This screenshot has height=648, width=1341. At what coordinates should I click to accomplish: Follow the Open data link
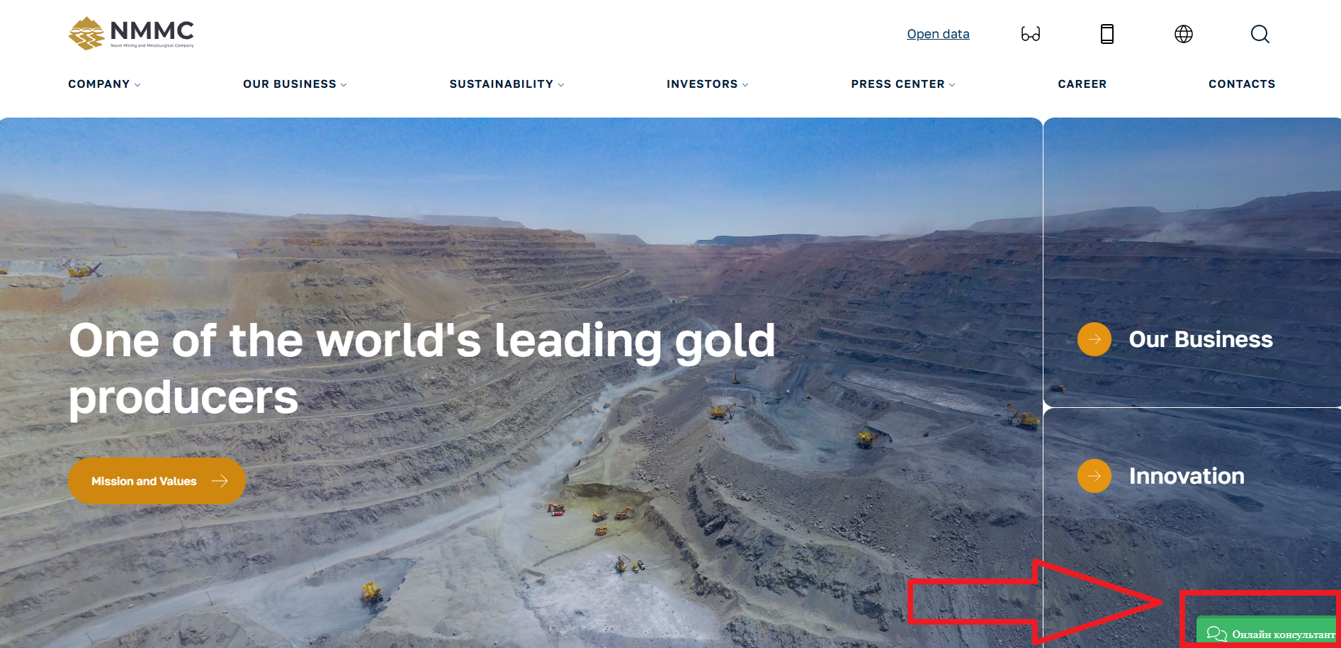pos(938,34)
